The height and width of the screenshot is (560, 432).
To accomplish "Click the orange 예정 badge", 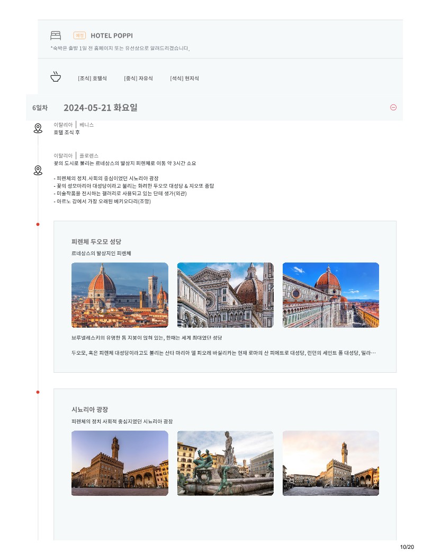I will point(79,36).
